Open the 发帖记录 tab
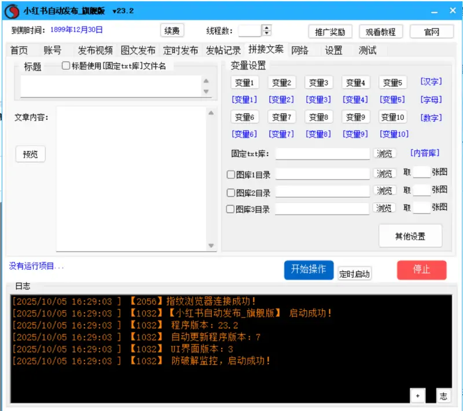Viewport: 463px width, 411px height. point(222,50)
